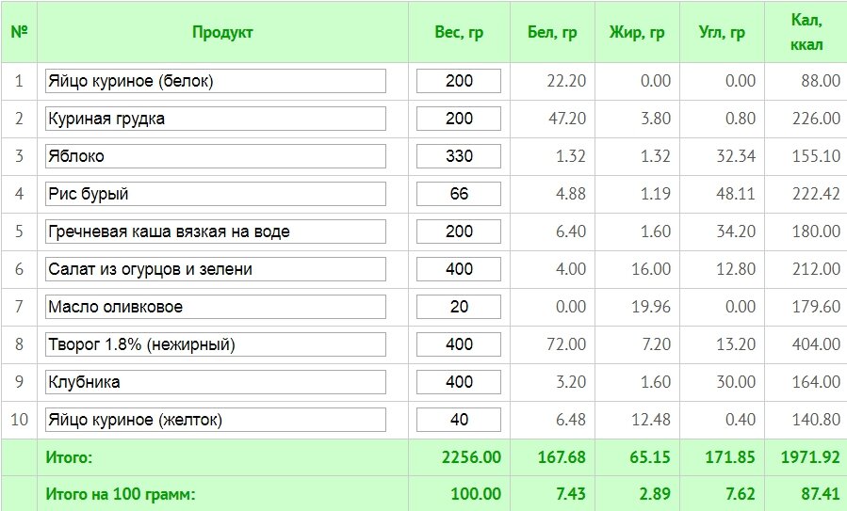Click the 'Бел, гр' column header
Viewport: 847px width, 511px height.
(x=552, y=32)
